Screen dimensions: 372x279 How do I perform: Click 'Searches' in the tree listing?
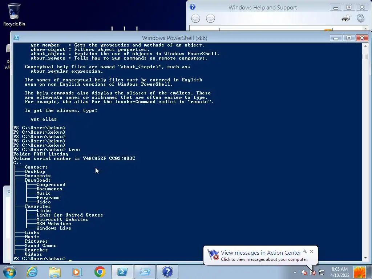click(36, 250)
